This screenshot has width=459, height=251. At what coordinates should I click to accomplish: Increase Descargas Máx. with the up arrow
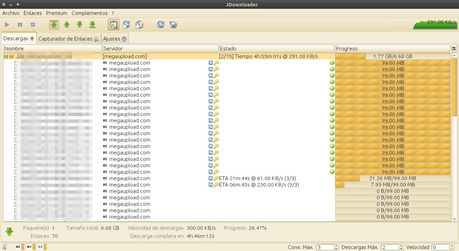pos(401,246)
